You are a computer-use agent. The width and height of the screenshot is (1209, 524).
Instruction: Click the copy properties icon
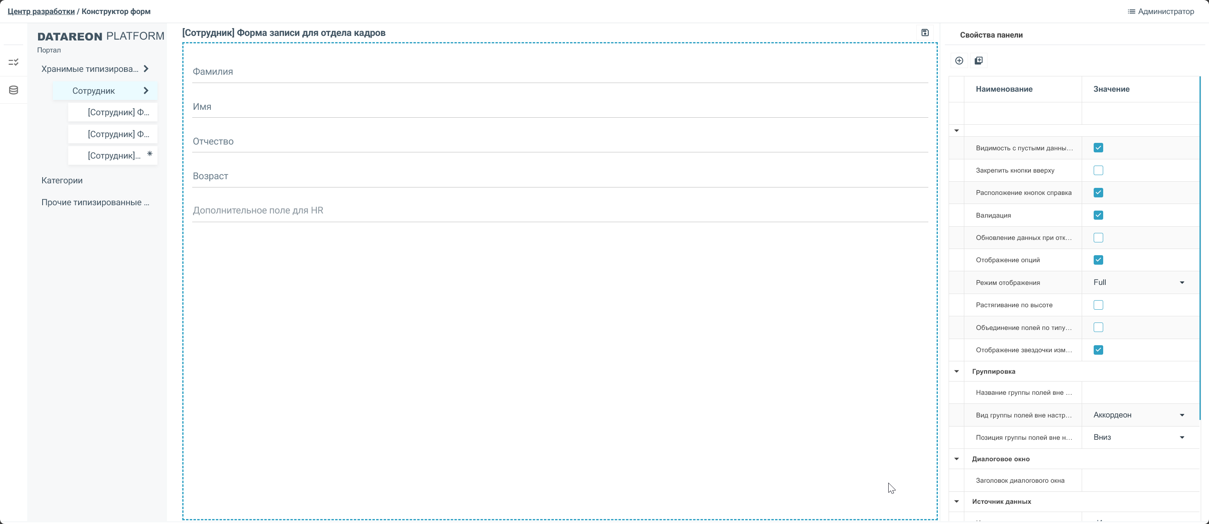pyautogui.click(x=978, y=60)
